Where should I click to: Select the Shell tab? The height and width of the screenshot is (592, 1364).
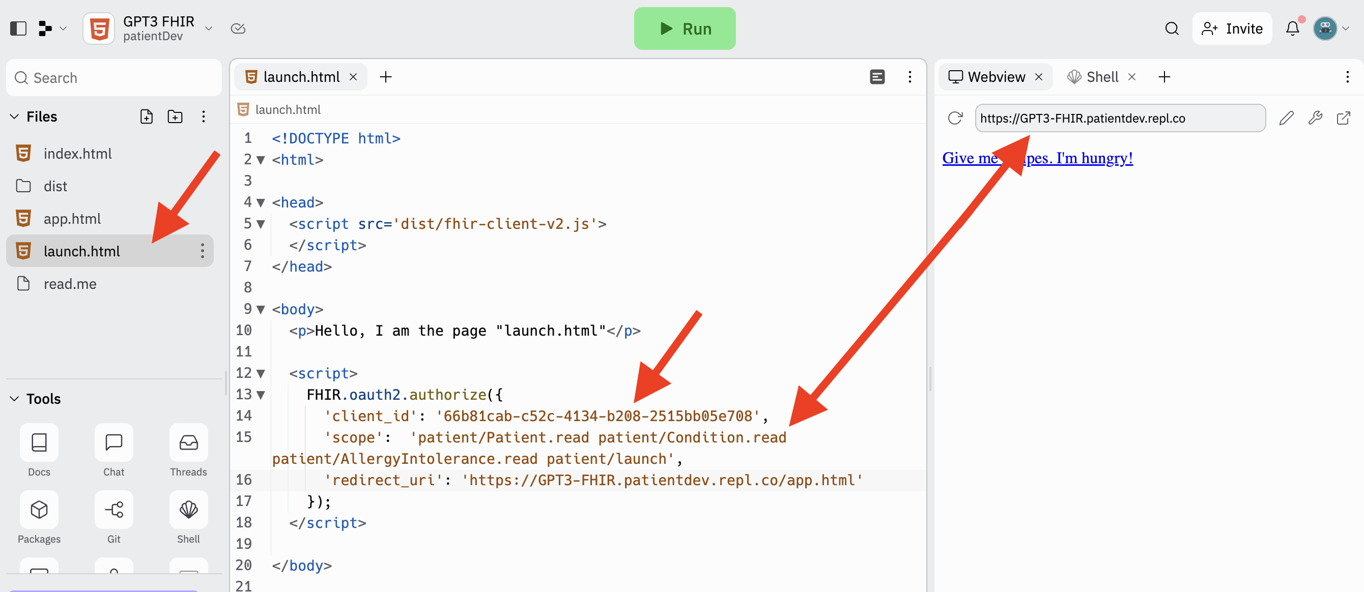click(x=1099, y=76)
